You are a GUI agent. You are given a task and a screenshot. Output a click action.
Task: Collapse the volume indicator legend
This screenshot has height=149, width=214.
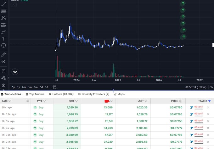pyautogui.click(x=14, y=5)
